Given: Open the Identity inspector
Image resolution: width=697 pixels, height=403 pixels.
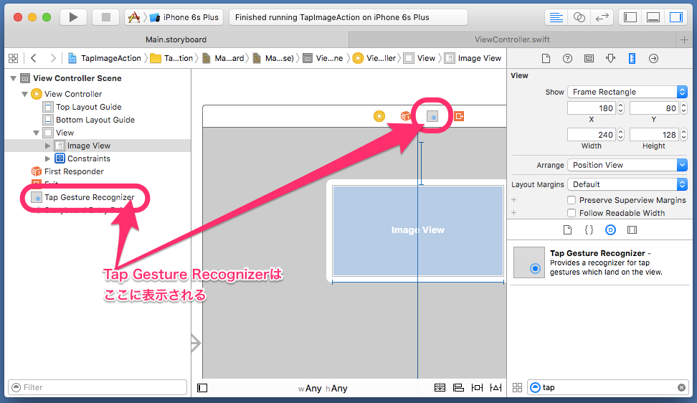Looking at the screenshot, I should [x=589, y=58].
